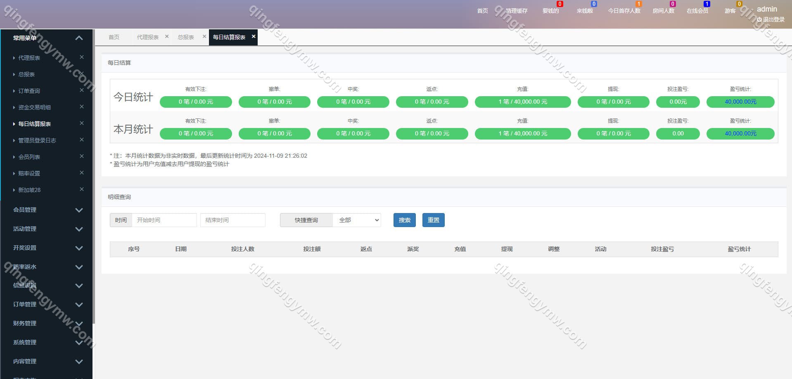Remove 代理报表 from the common menu
The height and width of the screenshot is (379, 792).
[82, 57]
